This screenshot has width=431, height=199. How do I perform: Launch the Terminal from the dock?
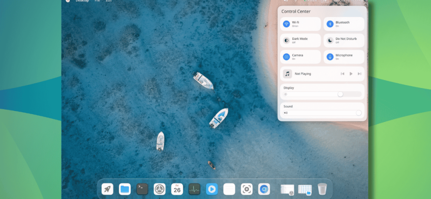[x=142, y=189]
